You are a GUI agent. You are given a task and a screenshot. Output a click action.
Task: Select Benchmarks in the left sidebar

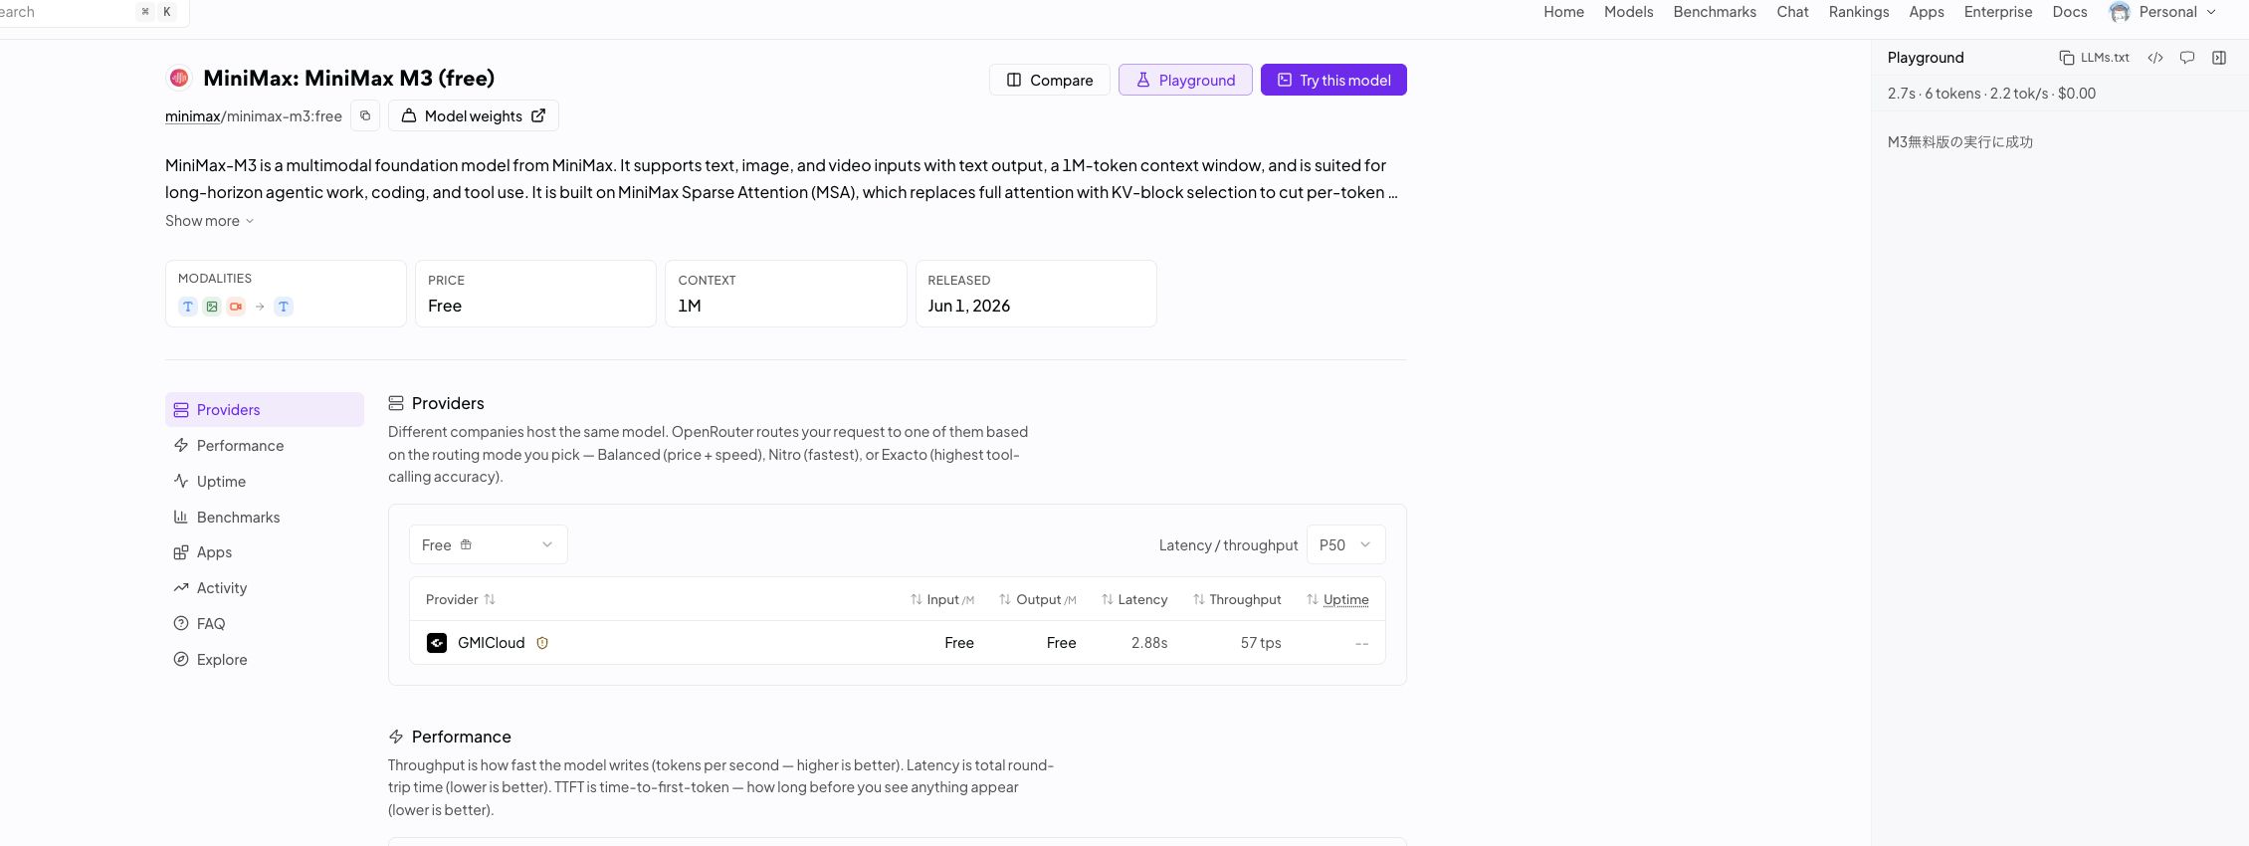coord(265,518)
